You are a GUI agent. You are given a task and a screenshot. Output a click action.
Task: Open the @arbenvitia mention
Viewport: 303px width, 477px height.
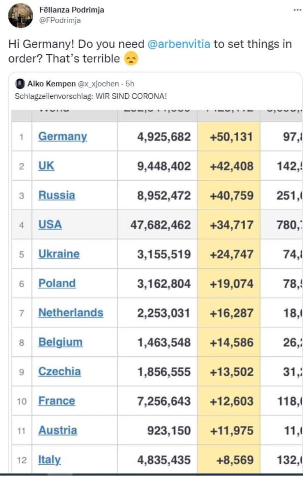pyautogui.click(x=179, y=44)
